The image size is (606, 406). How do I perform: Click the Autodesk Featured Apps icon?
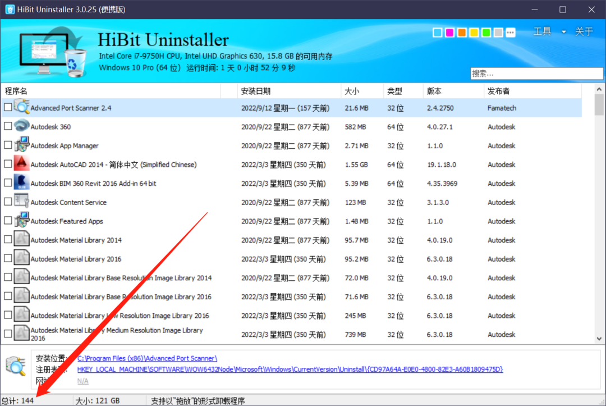pyautogui.click(x=22, y=220)
